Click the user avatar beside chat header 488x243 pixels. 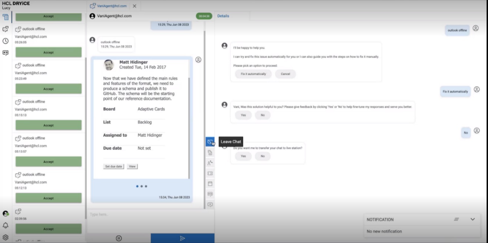pyautogui.click(x=92, y=16)
